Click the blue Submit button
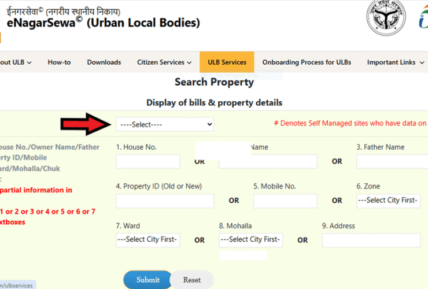The height and width of the screenshot is (289, 428). pyautogui.click(x=147, y=280)
